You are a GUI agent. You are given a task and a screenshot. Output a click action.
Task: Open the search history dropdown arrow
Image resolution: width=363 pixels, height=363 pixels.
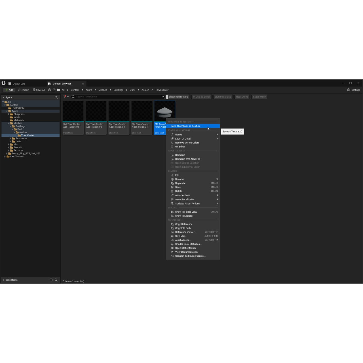[163, 97]
